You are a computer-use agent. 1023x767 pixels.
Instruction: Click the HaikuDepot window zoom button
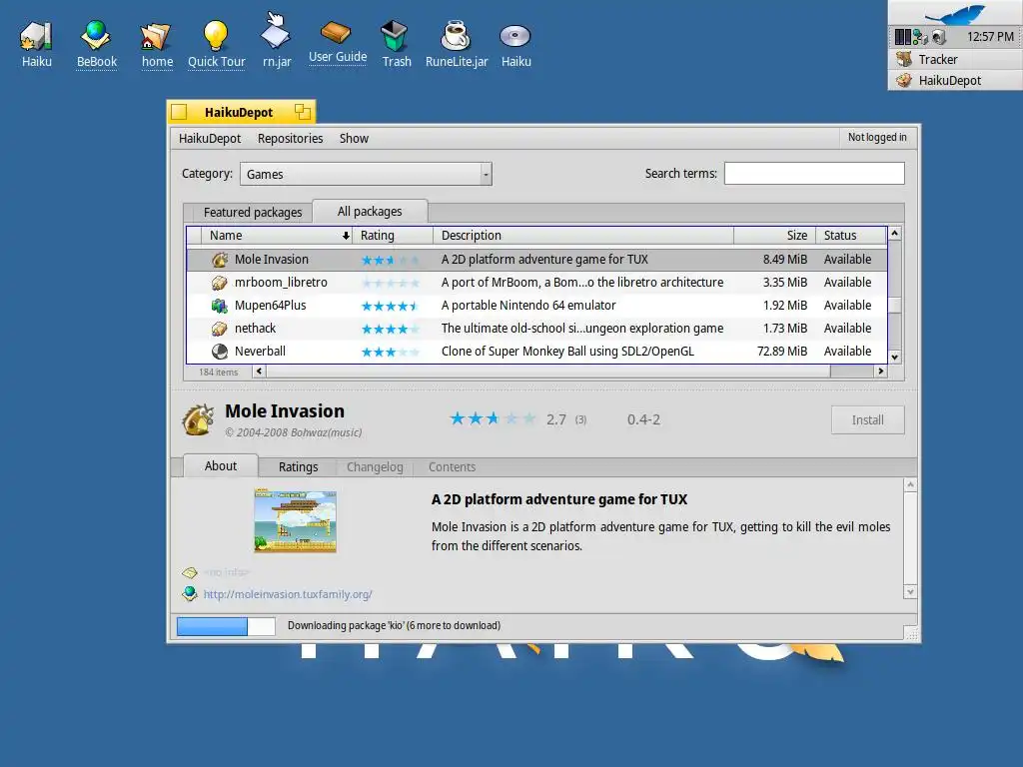302,112
